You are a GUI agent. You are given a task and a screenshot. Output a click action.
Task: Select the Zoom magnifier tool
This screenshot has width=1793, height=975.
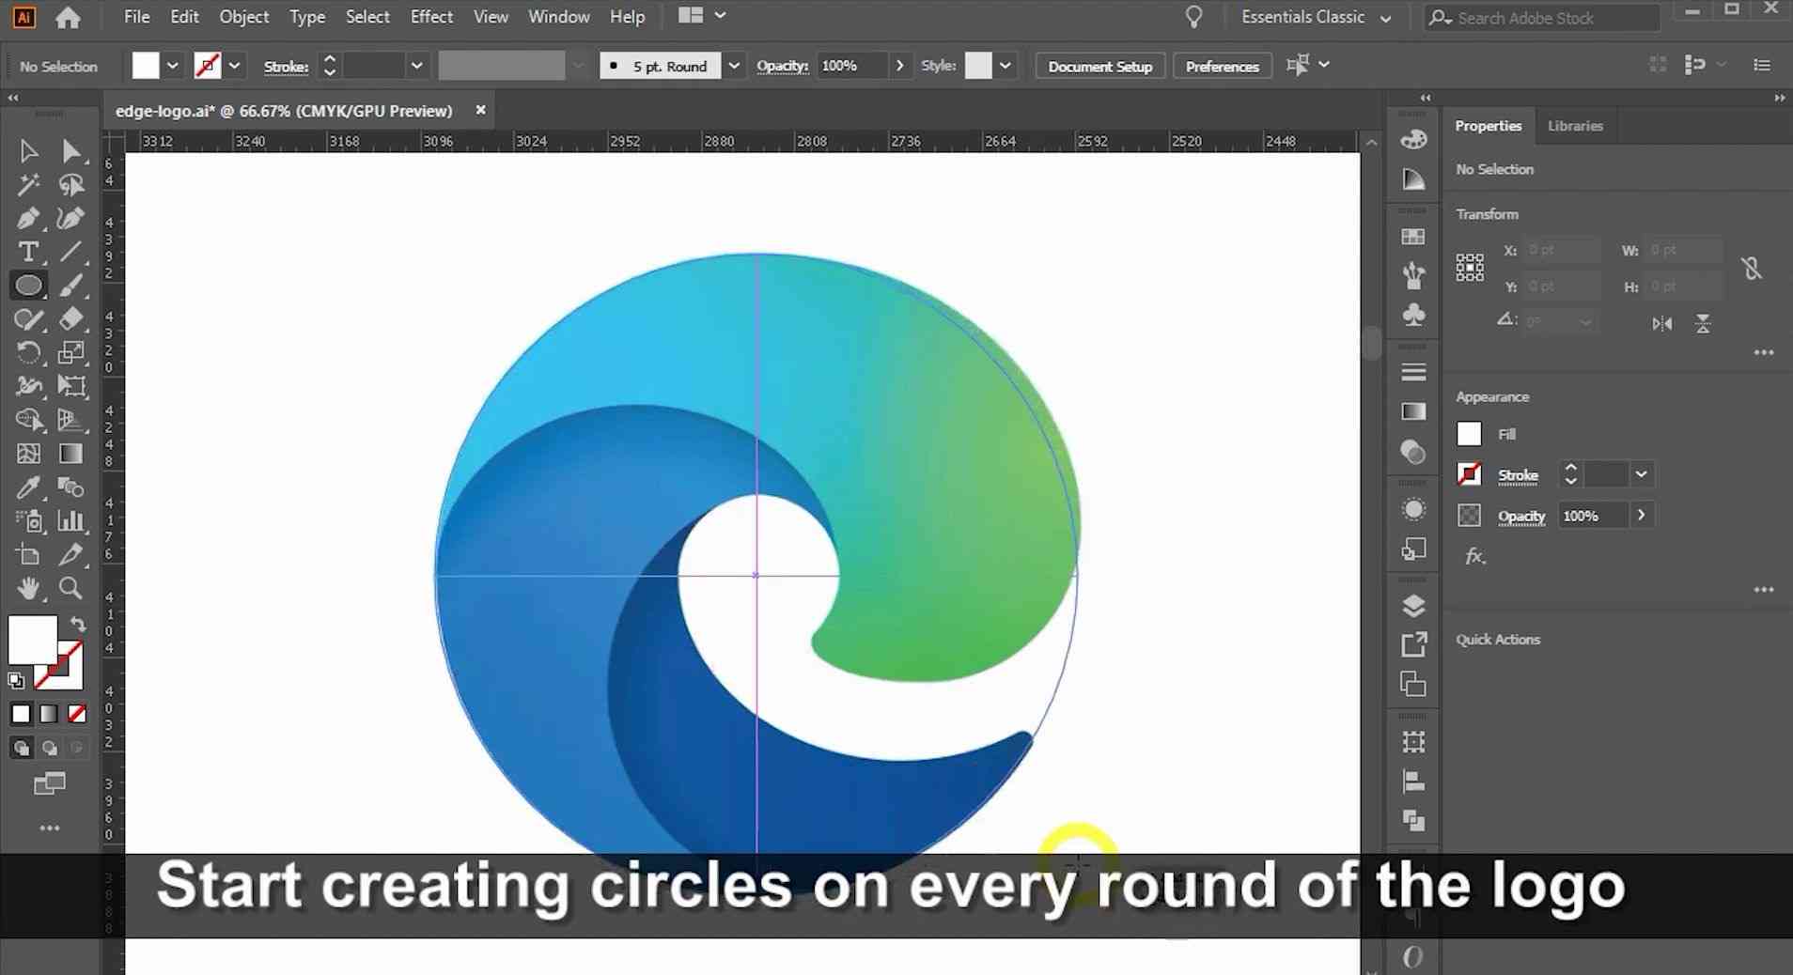[x=71, y=589]
